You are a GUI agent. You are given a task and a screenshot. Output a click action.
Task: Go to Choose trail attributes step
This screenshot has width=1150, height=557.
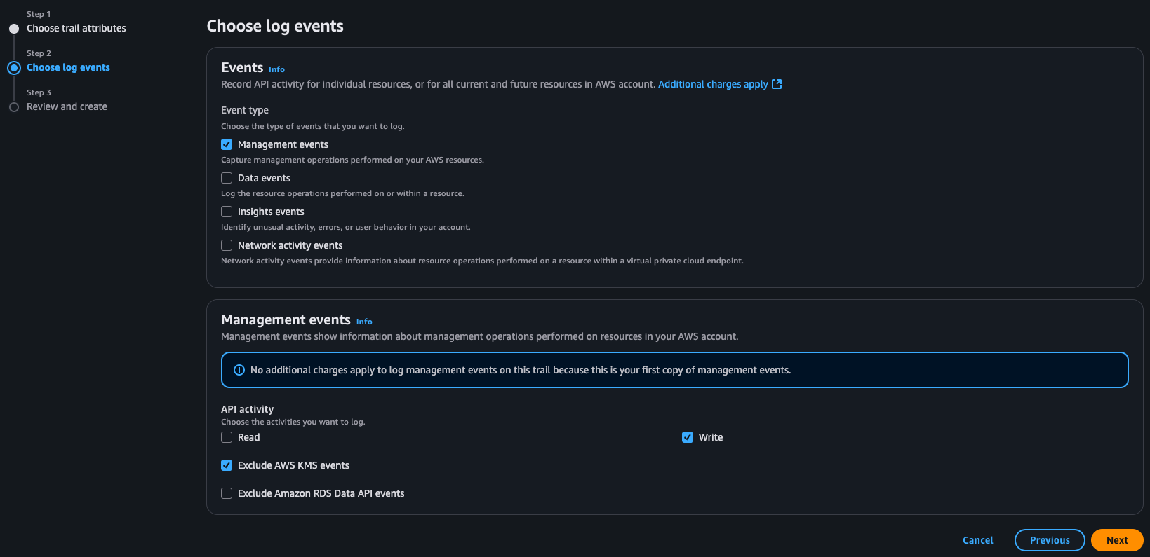point(76,28)
